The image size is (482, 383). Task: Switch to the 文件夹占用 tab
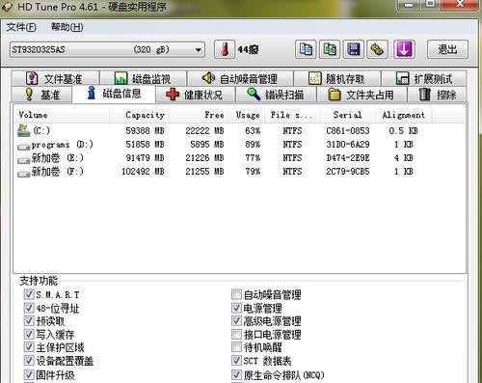coord(361,95)
